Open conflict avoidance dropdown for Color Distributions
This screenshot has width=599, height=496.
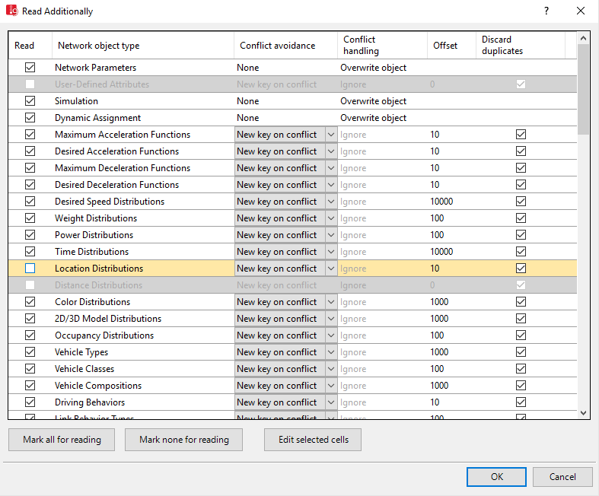click(x=330, y=302)
